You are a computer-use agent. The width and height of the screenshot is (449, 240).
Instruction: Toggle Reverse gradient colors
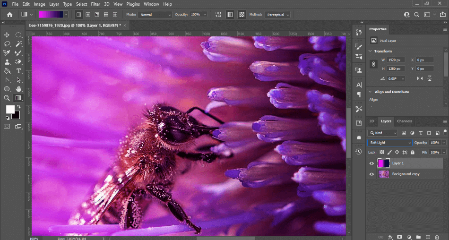pyautogui.click(x=218, y=15)
